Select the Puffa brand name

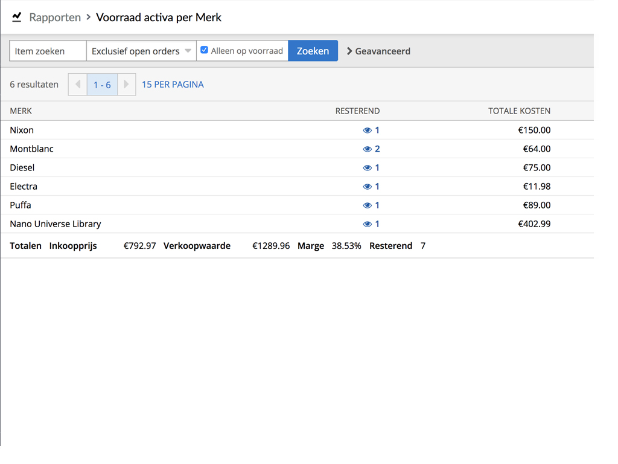tap(21, 205)
